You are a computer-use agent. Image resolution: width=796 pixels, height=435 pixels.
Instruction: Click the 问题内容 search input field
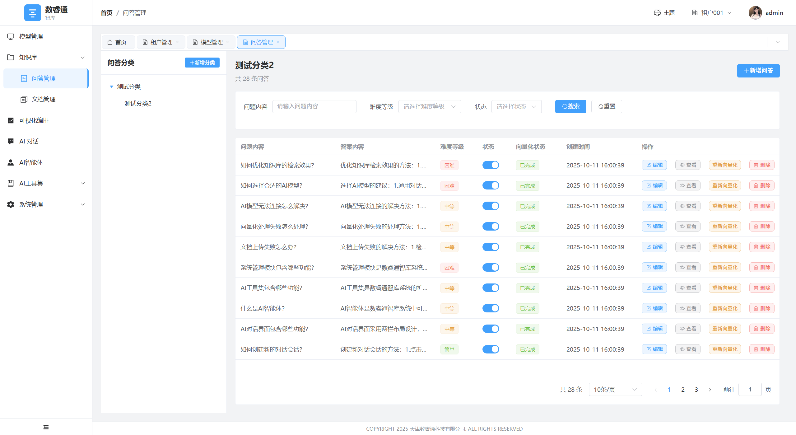[314, 106]
